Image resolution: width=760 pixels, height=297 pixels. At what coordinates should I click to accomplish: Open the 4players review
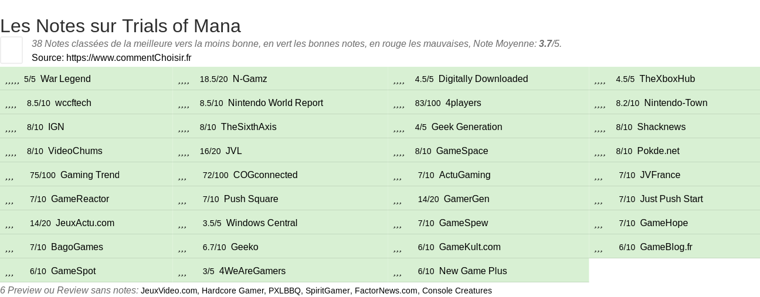click(x=463, y=103)
